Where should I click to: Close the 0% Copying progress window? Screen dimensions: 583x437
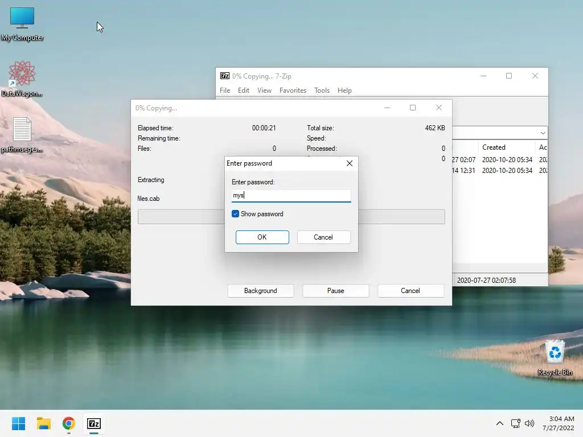pyautogui.click(x=439, y=108)
